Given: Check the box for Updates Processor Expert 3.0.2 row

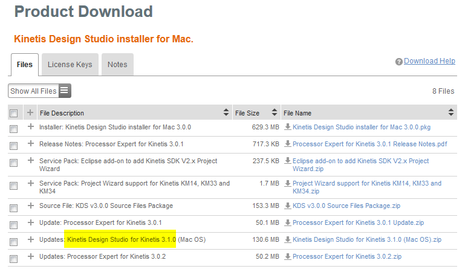Looking at the screenshot, I should (x=14, y=259).
